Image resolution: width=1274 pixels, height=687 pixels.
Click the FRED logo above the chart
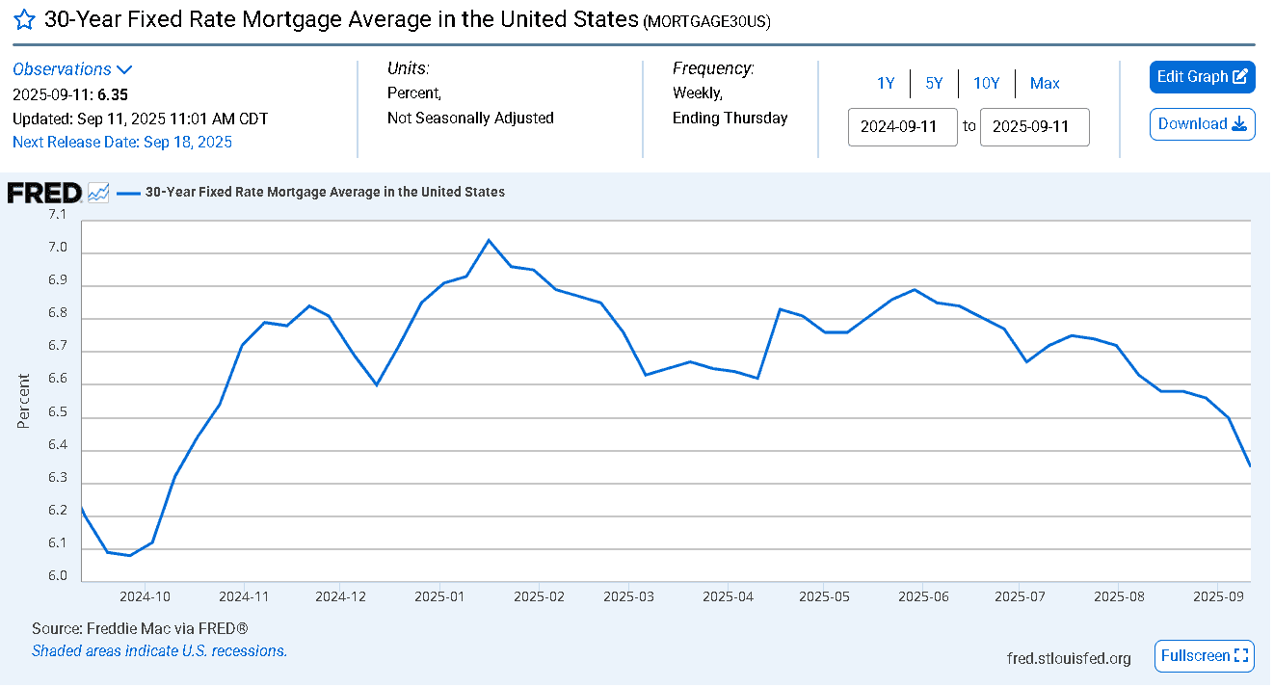coord(43,193)
